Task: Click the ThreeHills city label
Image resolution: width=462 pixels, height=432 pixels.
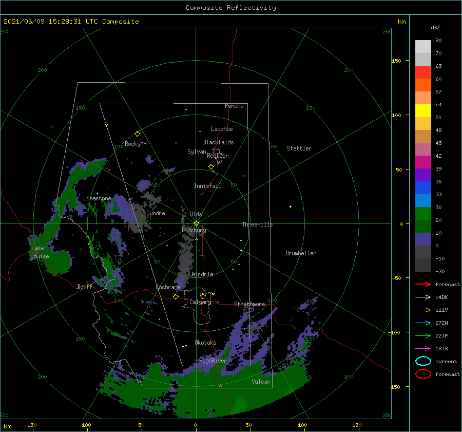Action: (x=257, y=224)
